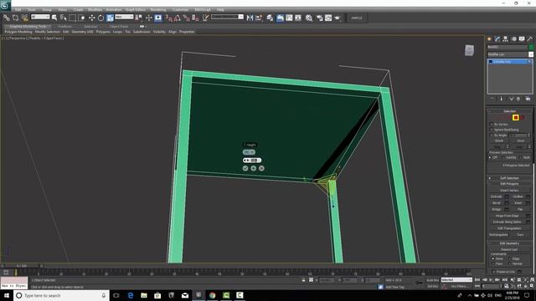Select the Normal constraint radio
This screenshot has width=536, height=301.
510,264
